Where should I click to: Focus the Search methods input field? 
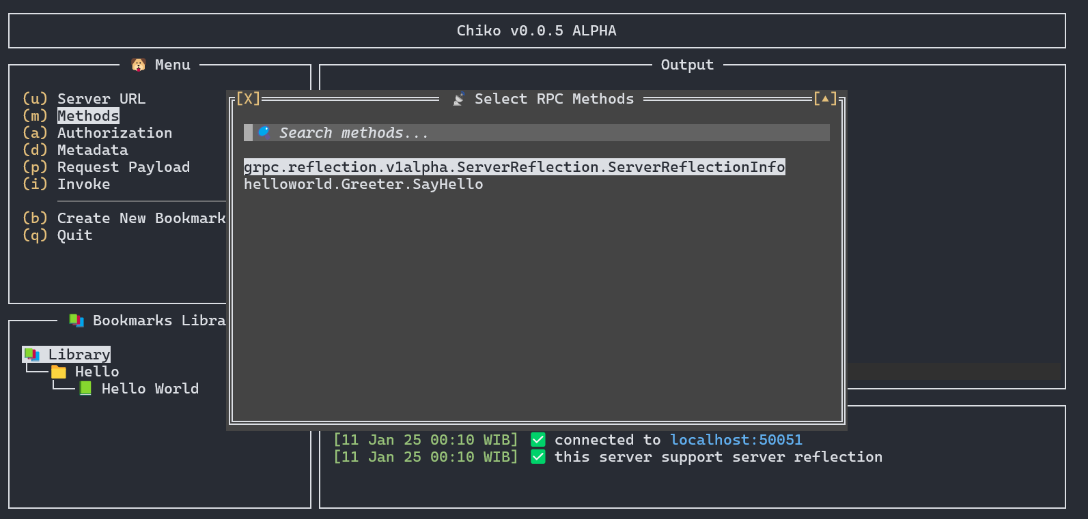point(537,133)
